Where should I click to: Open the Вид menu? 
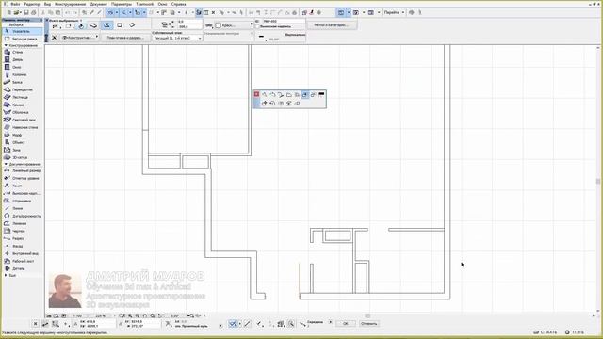click(48, 4)
